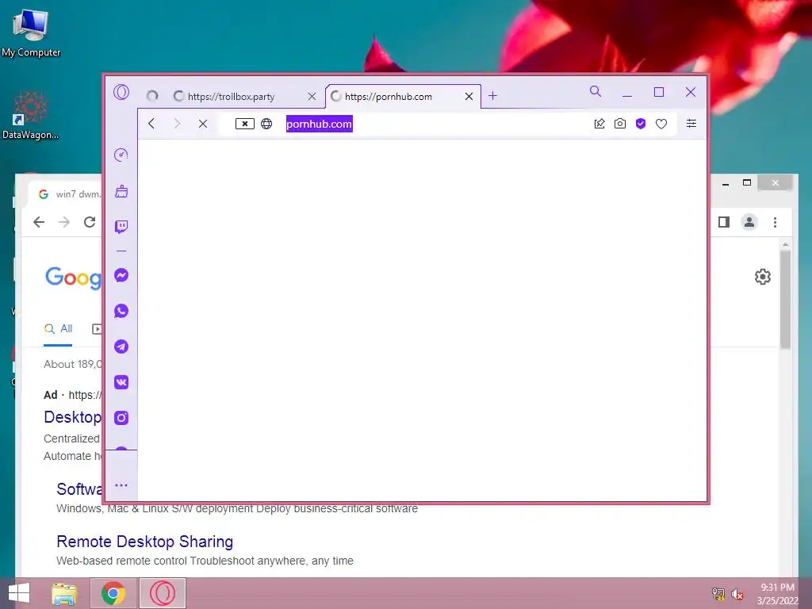This screenshot has width=812, height=609.
Task: Open the Desktop ad headline link
Action: [72, 417]
